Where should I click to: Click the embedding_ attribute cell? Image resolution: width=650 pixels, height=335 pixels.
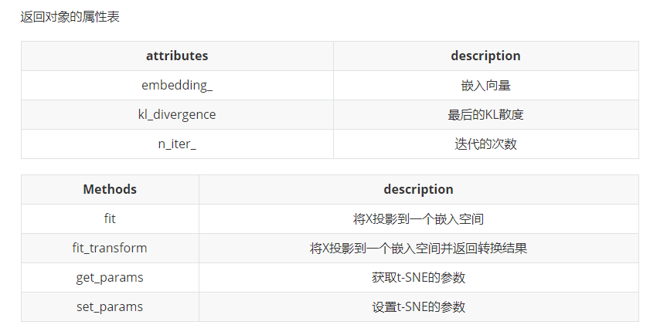[177, 86]
